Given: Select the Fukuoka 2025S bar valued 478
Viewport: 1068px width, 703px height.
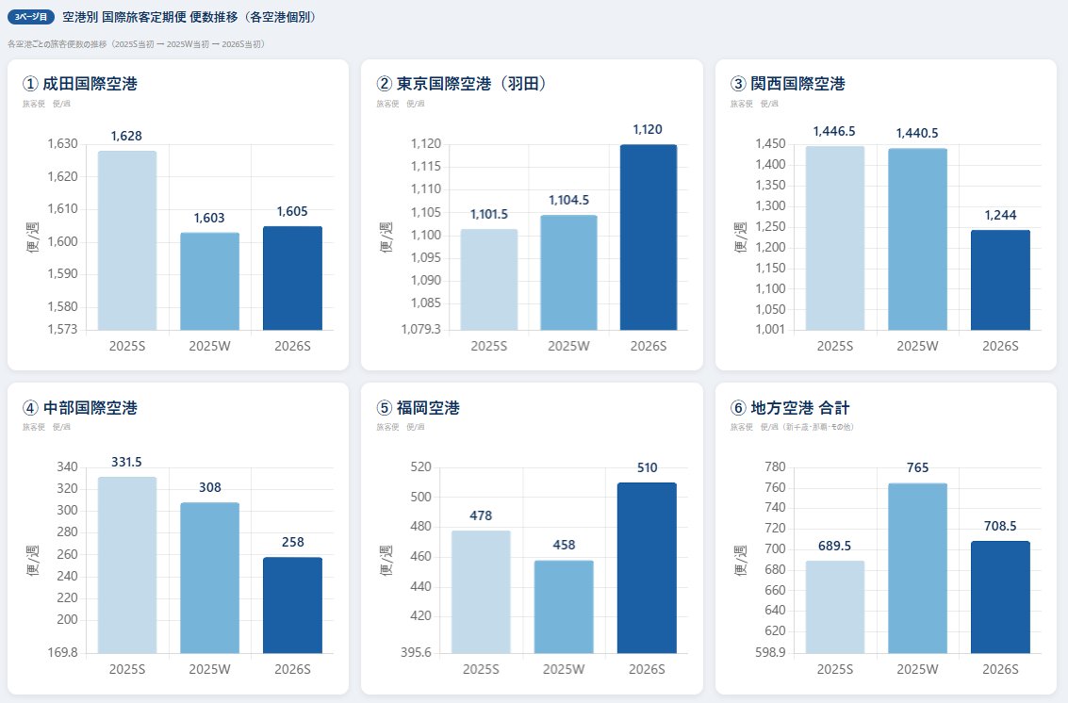Looking at the screenshot, I should pyautogui.click(x=481, y=592).
